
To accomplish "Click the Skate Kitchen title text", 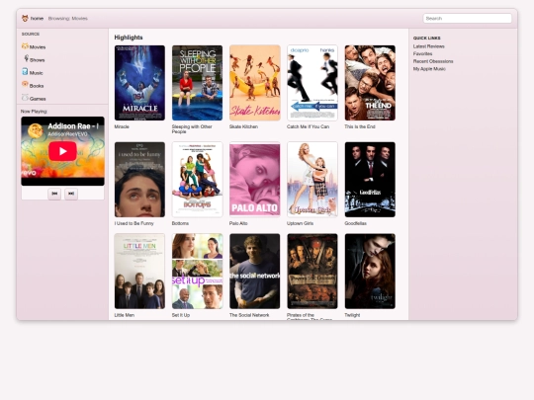I will click(x=243, y=126).
